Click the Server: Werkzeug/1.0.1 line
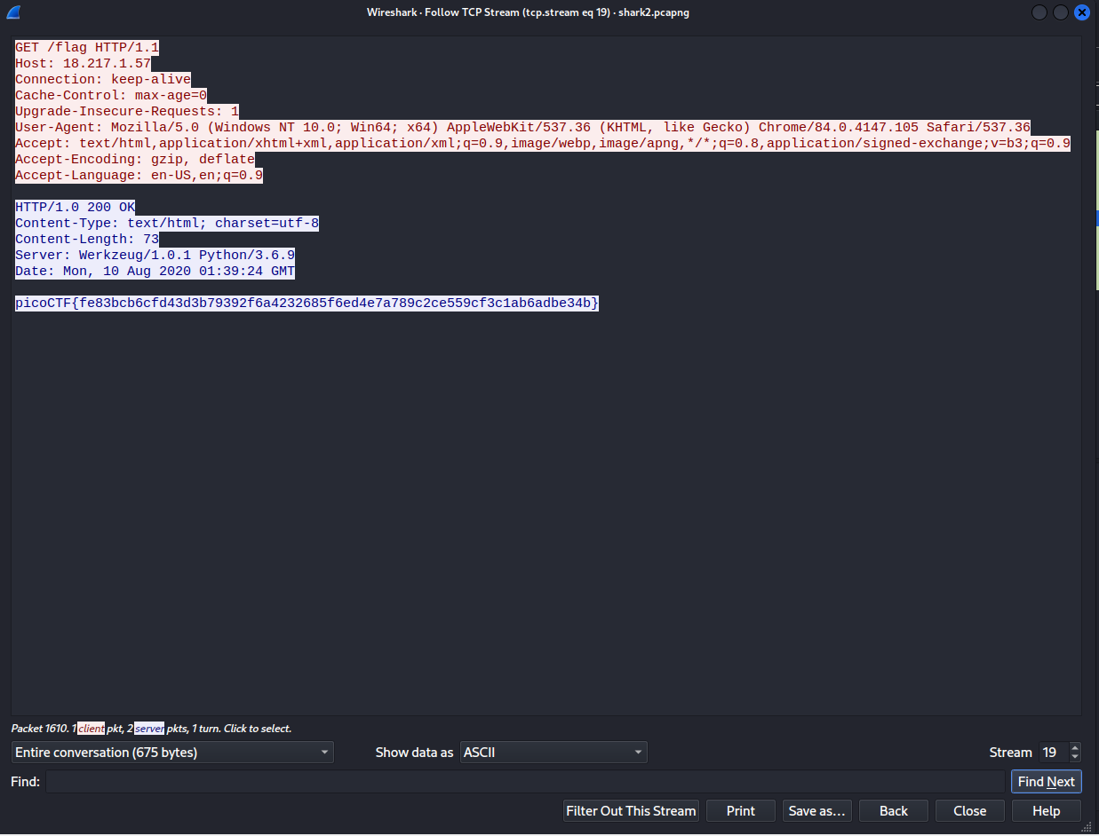Image resolution: width=1099 pixels, height=836 pixels. pyautogui.click(x=155, y=256)
